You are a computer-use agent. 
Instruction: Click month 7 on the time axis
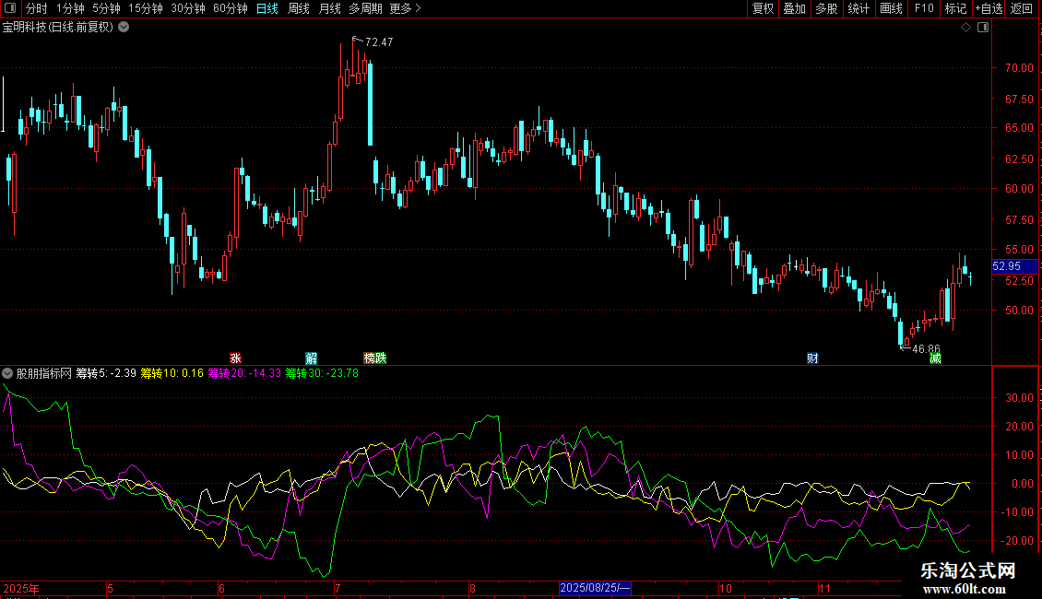(337, 588)
